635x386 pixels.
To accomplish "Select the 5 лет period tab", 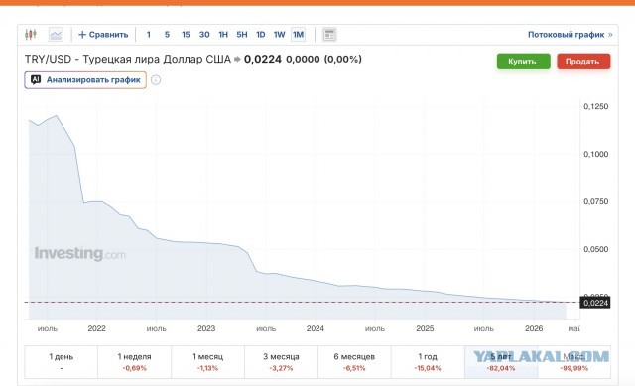I will click(501, 362).
